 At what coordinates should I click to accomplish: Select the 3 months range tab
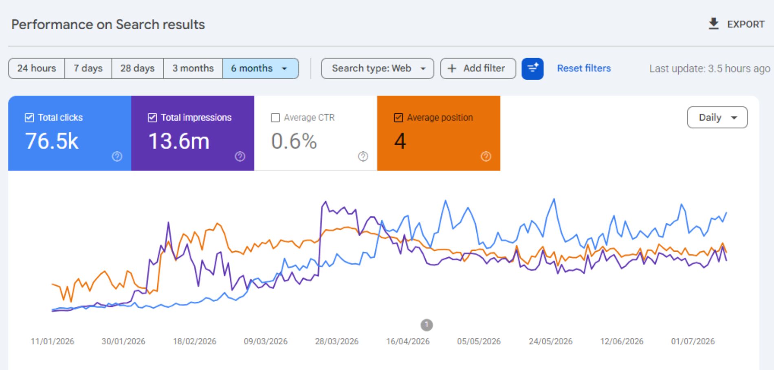[x=193, y=68]
